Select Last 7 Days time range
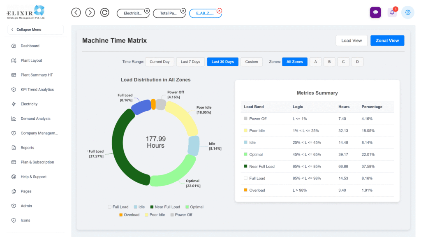Screen dimensions: 421x237 [190, 62]
